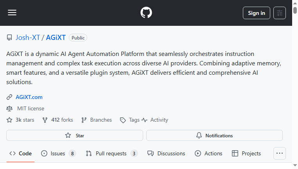The height and width of the screenshot is (169, 298).
Task: Open the Pull requests tab
Action: click(112, 153)
